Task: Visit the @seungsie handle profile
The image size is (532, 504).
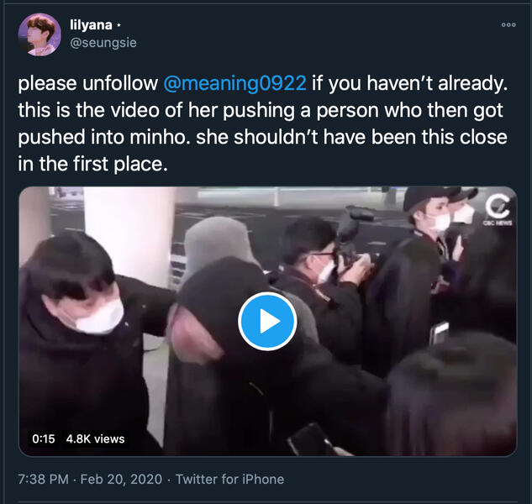Action: [x=103, y=43]
